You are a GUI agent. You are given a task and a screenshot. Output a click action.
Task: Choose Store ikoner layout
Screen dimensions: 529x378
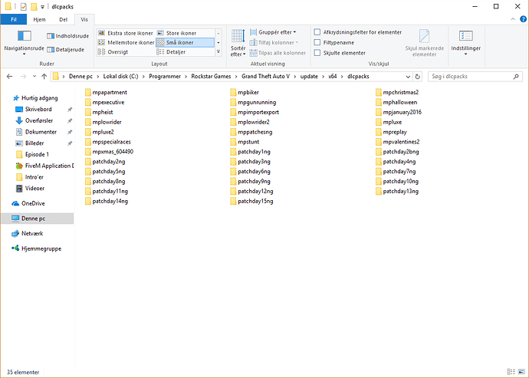click(x=177, y=33)
